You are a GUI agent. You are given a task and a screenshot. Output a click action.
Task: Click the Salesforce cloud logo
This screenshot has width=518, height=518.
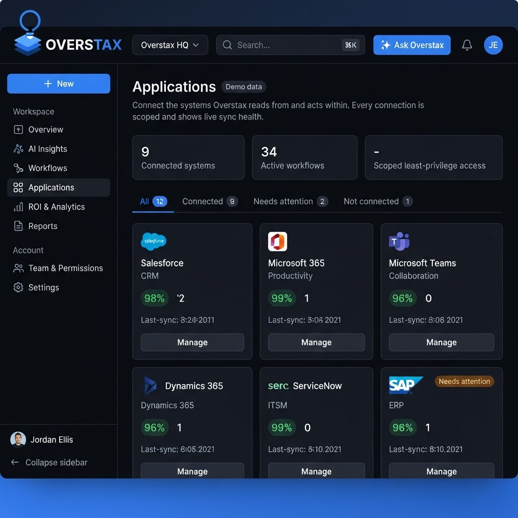point(154,241)
